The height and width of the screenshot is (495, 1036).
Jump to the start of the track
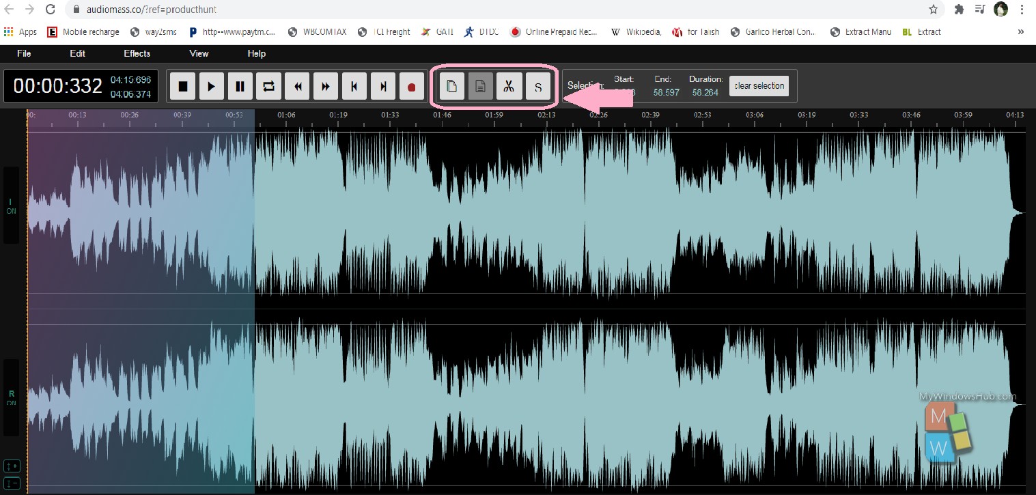point(354,87)
